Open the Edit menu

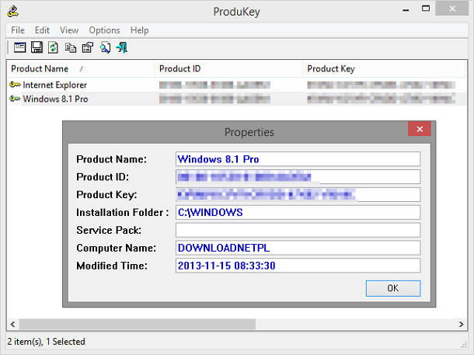[42, 30]
